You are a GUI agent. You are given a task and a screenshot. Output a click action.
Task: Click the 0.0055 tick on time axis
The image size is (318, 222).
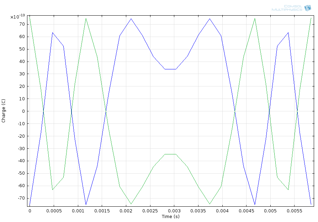[294, 211]
